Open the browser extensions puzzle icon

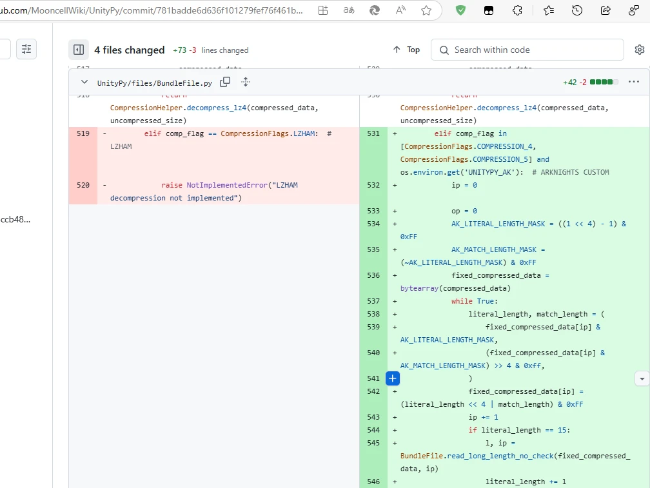pyautogui.click(x=517, y=10)
